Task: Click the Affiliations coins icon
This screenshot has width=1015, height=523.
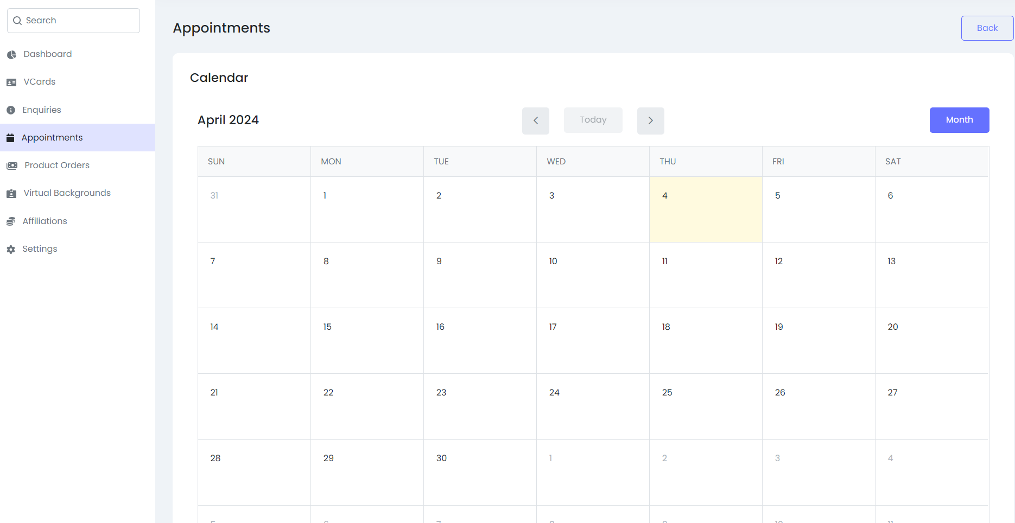Action: [x=11, y=221]
